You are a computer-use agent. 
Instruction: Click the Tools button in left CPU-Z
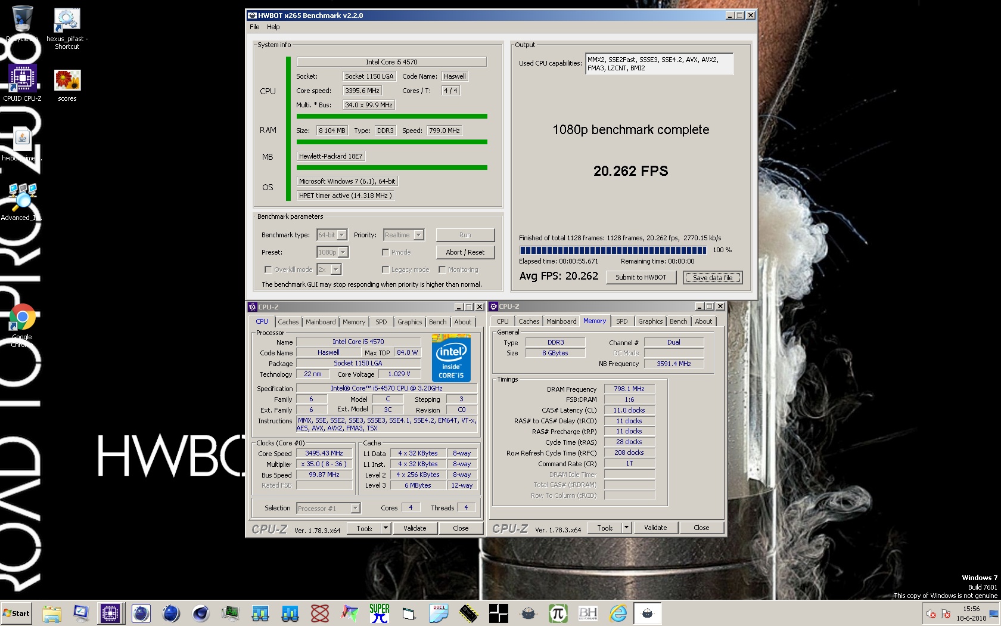[364, 528]
